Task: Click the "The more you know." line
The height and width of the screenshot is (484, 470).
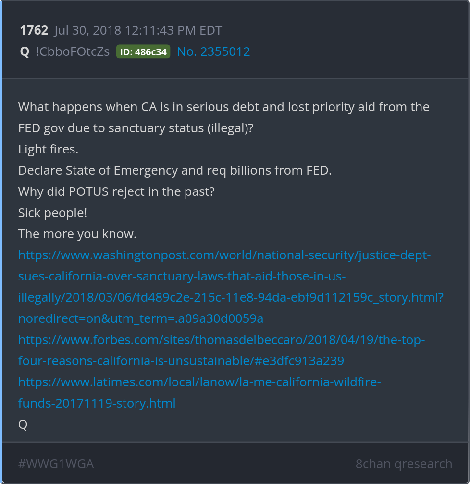Action: (77, 234)
